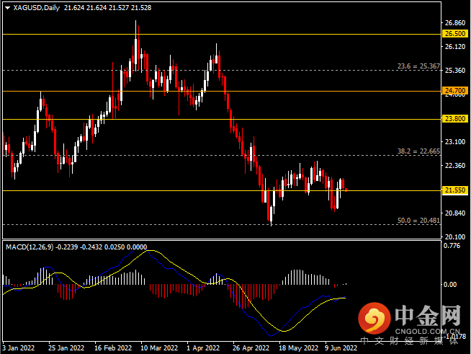This screenshot has height=354, width=471.
Task: Click price scale value 23.100
Action: pos(455,141)
